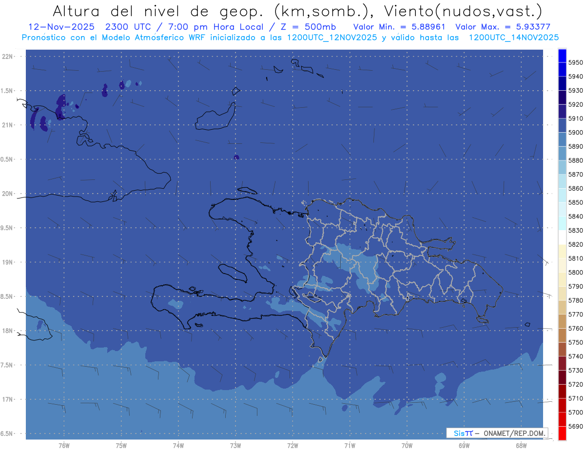Image resolution: width=585 pixels, height=452 pixels.
Task: Click the '5910' colorbar label
Action: coord(575,118)
